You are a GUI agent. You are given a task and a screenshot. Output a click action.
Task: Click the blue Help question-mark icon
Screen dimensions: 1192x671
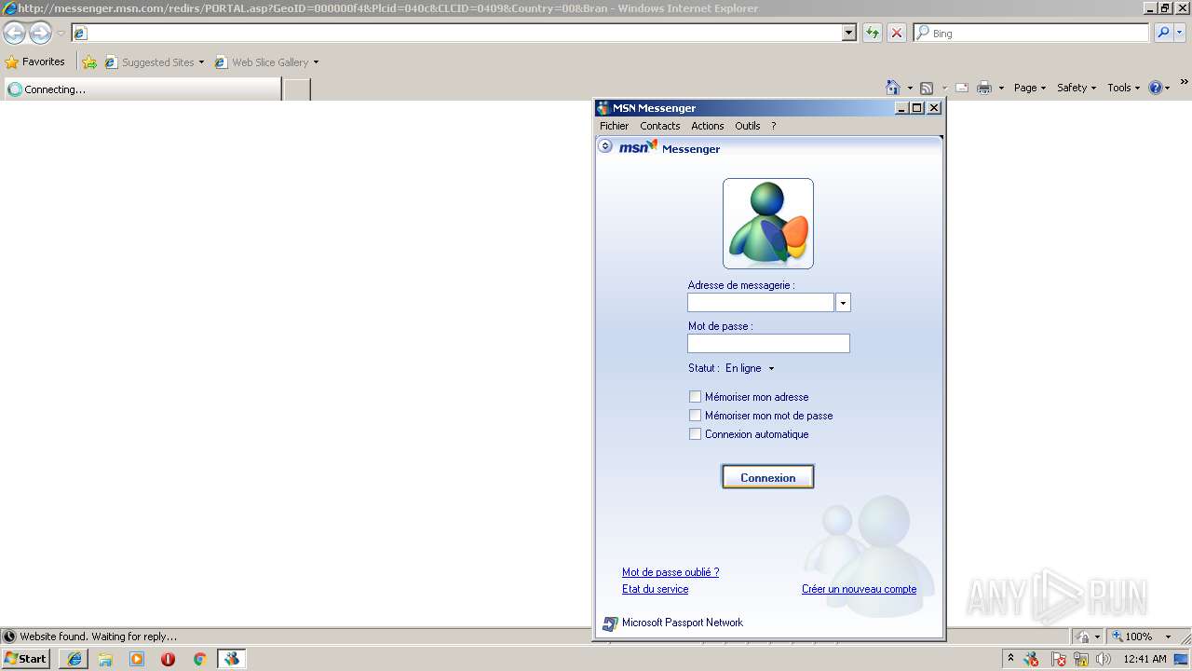click(x=1156, y=88)
